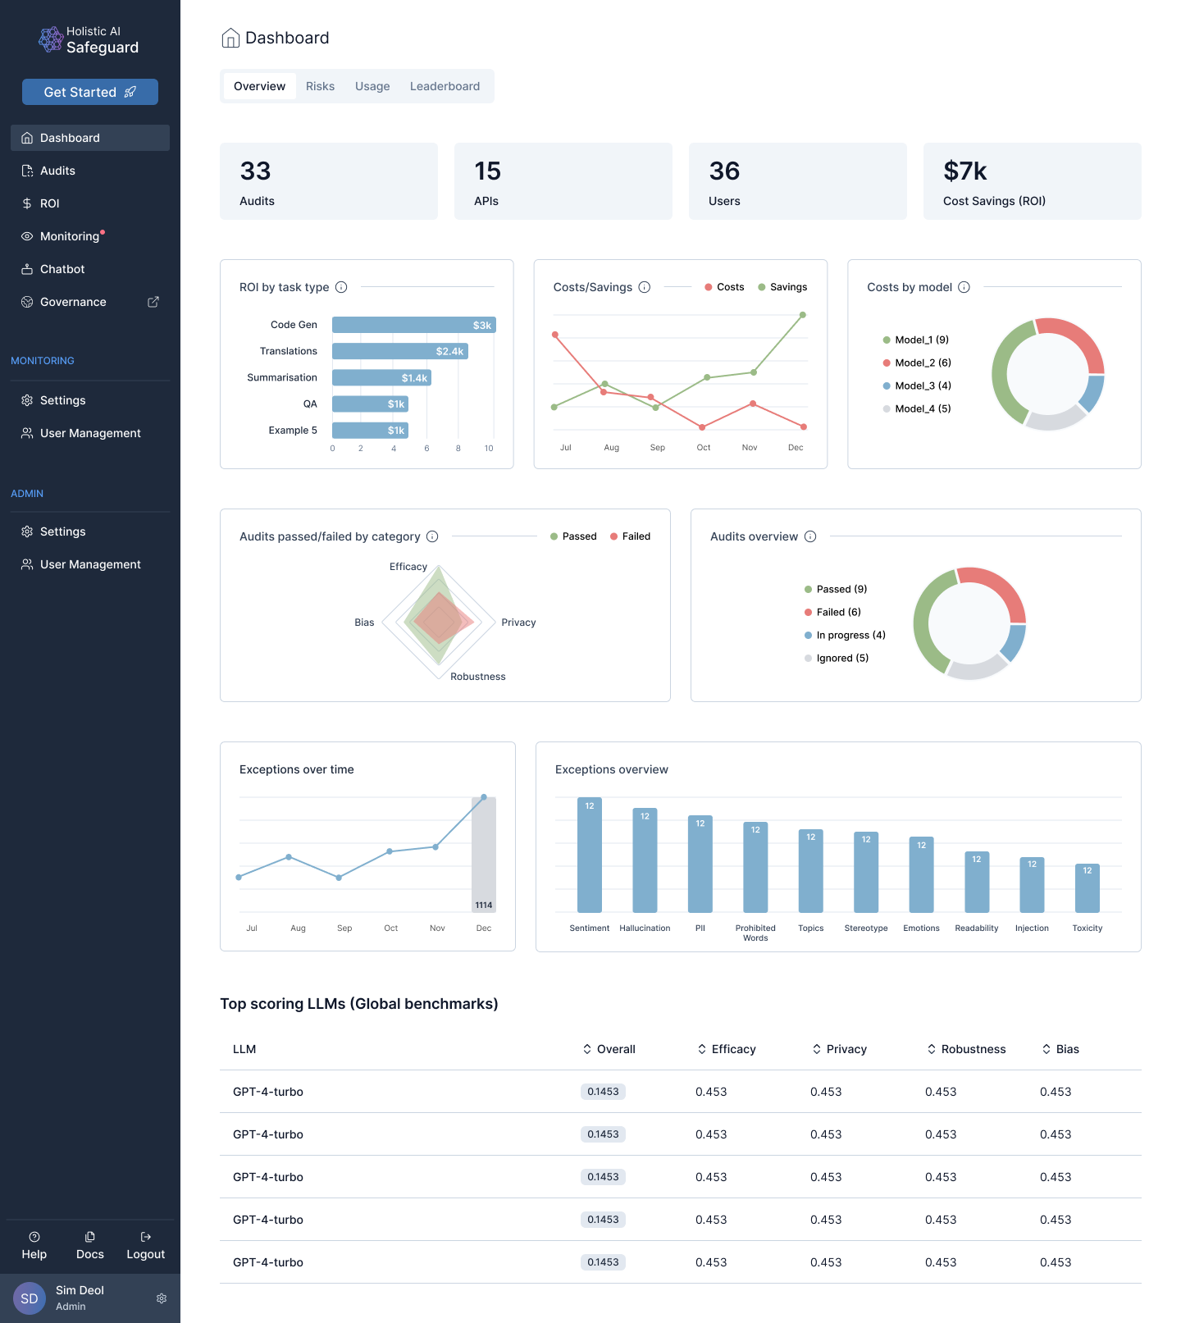1181x1323 pixels.
Task: Open Docs from the sidebar footer
Action: [x=90, y=1245]
